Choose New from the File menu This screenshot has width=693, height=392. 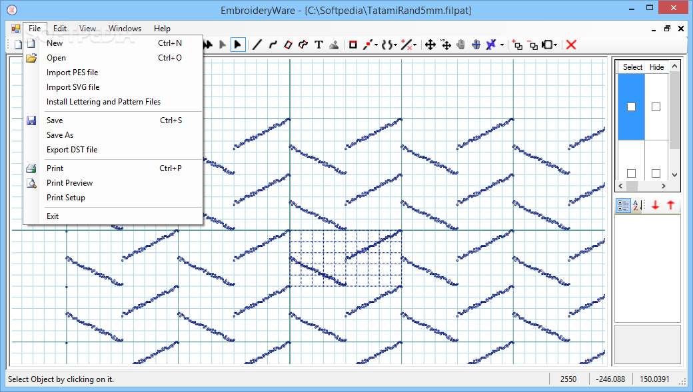pos(113,43)
